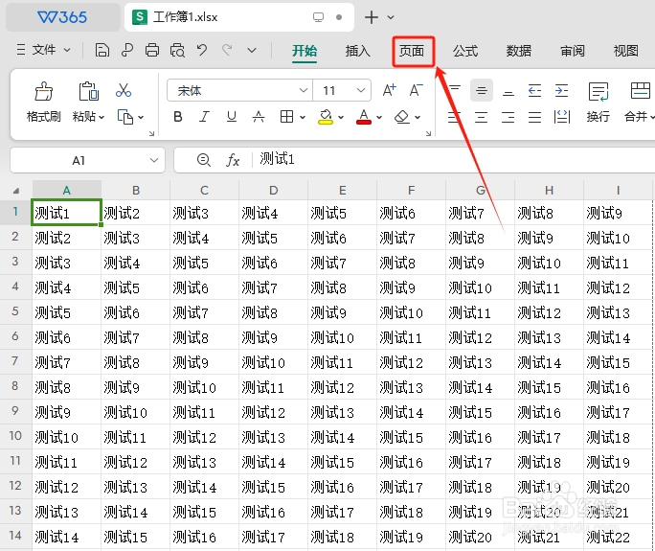Open the font name dropdown 宋体
Screen dimensions: 655x551
coord(304,90)
